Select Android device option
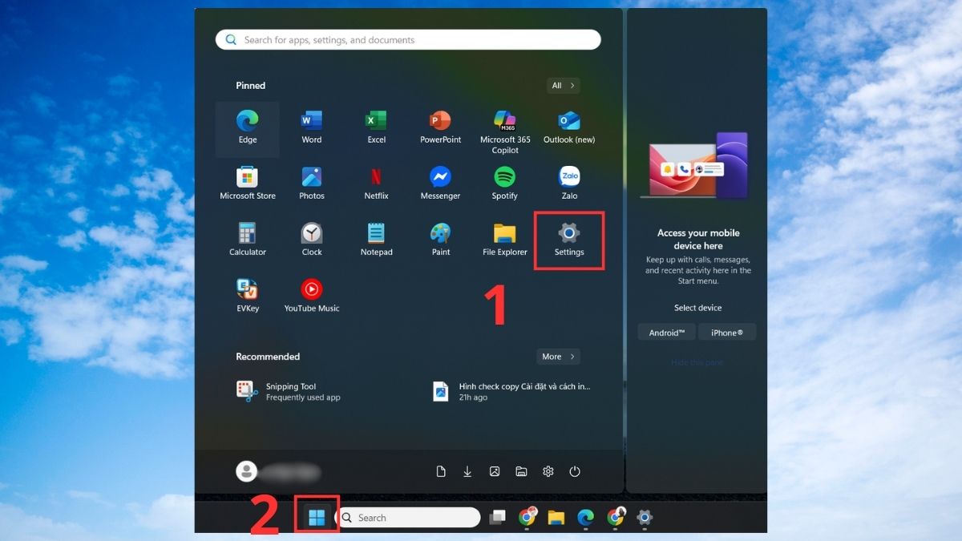This screenshot has height=541, width=962. pos(667,333)
